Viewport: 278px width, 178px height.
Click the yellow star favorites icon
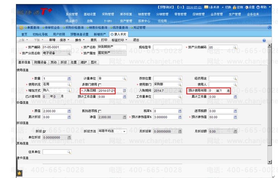(19, 173)
